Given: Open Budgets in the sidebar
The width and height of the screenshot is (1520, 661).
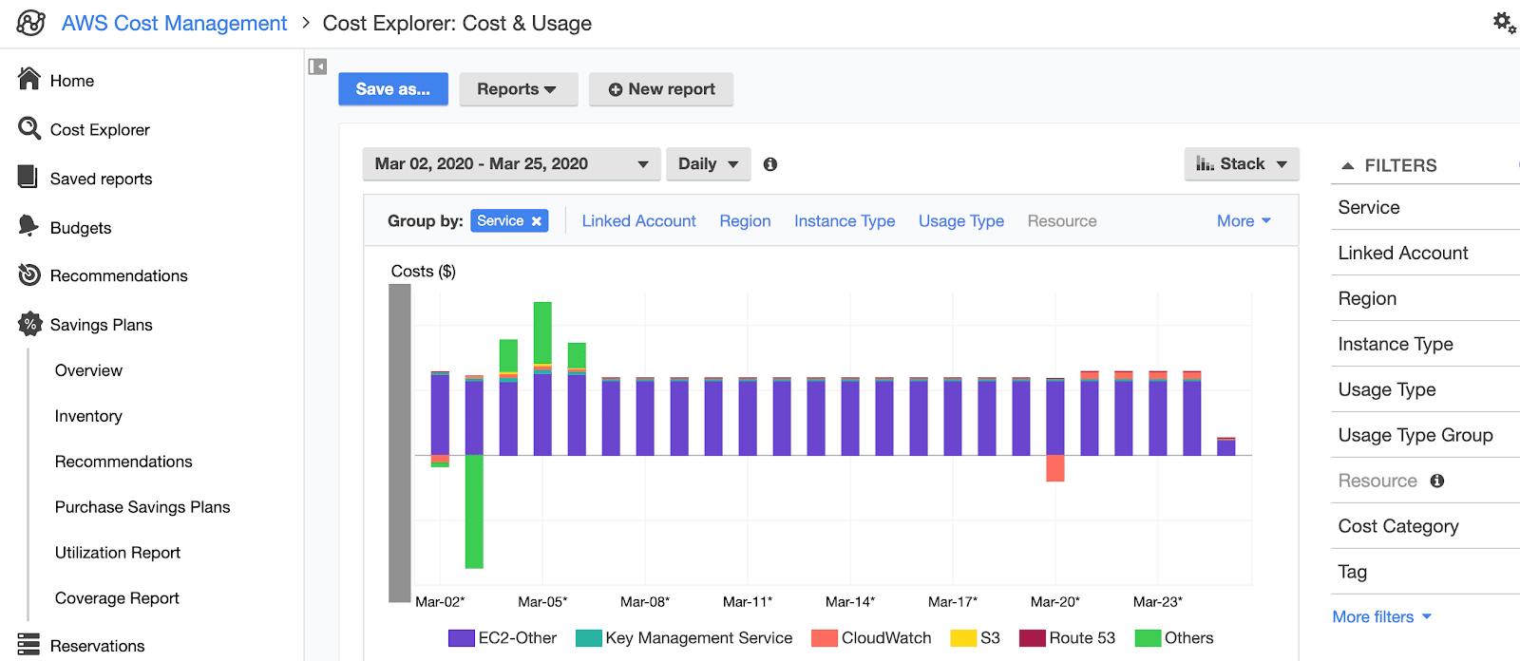Looking at the screenshot, I should (81, 228).
